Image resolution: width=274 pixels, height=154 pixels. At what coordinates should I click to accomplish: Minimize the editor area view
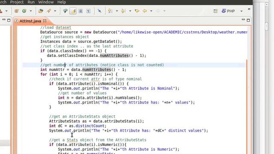pos(243,20)
